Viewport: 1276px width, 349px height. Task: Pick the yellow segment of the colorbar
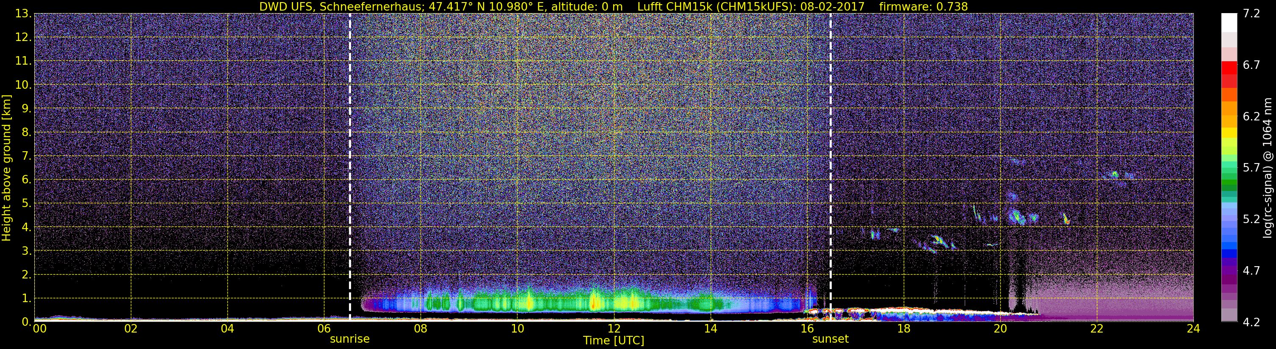[x=1229, y=133]
